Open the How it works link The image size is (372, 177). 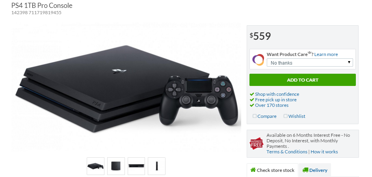tap(324, 152)
